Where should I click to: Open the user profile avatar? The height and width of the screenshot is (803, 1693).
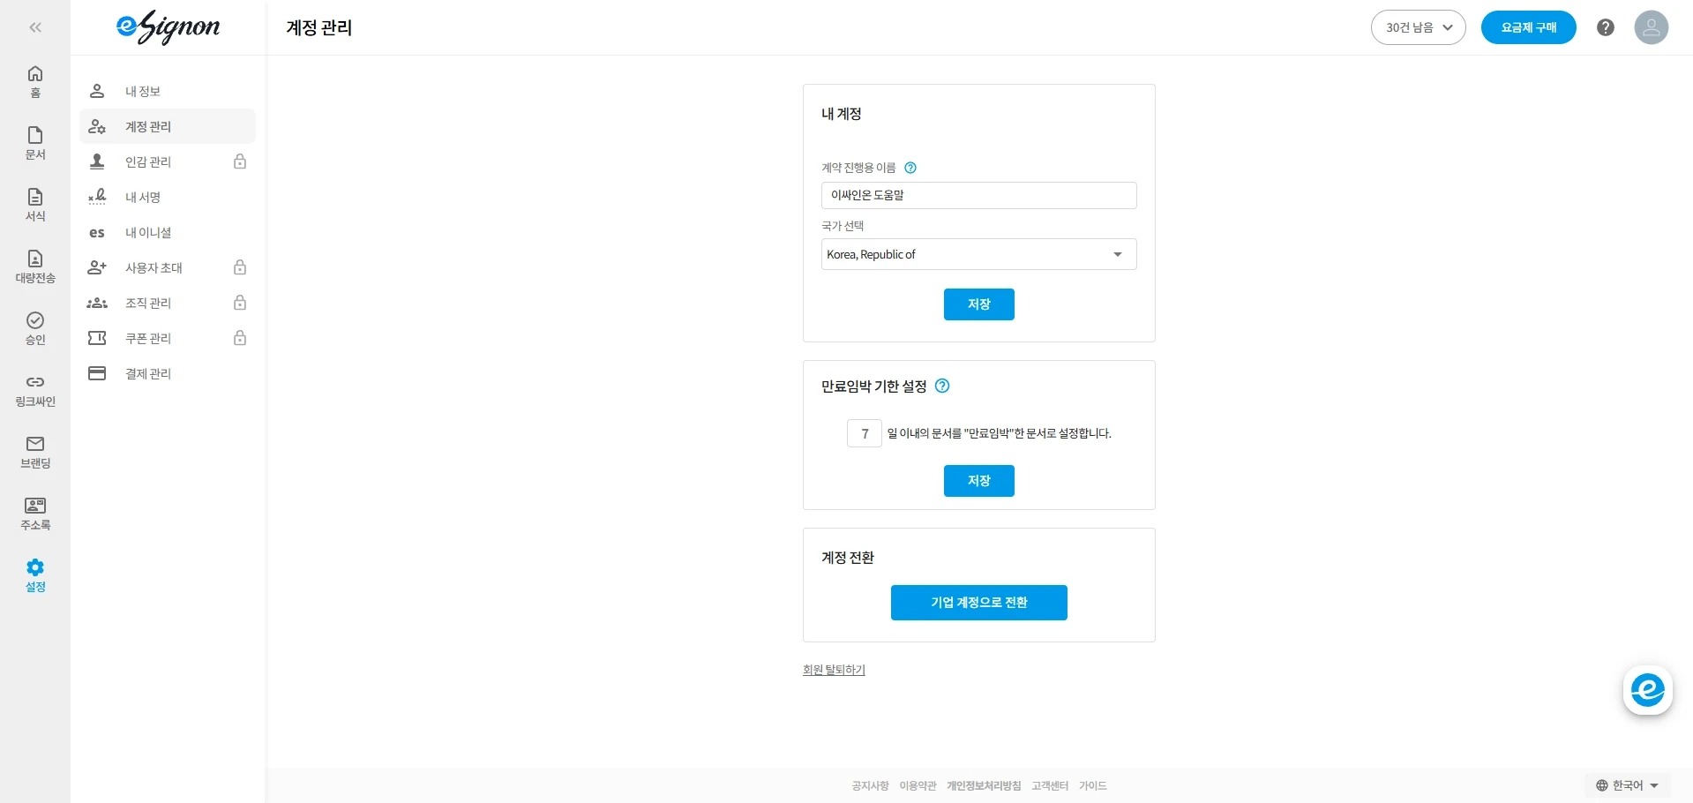(x=1651, y=27)
